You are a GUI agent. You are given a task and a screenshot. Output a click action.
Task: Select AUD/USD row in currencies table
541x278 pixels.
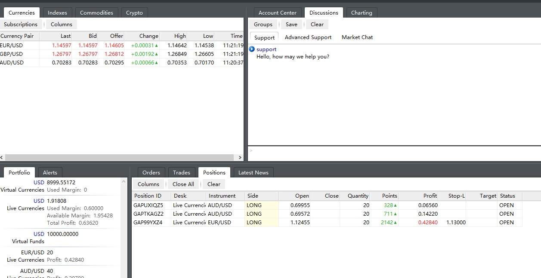[122, 62]
